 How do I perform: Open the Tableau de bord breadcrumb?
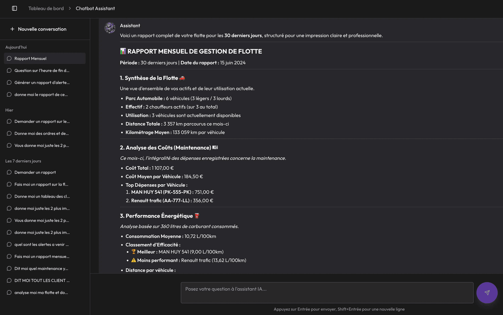tap(46, 8)
